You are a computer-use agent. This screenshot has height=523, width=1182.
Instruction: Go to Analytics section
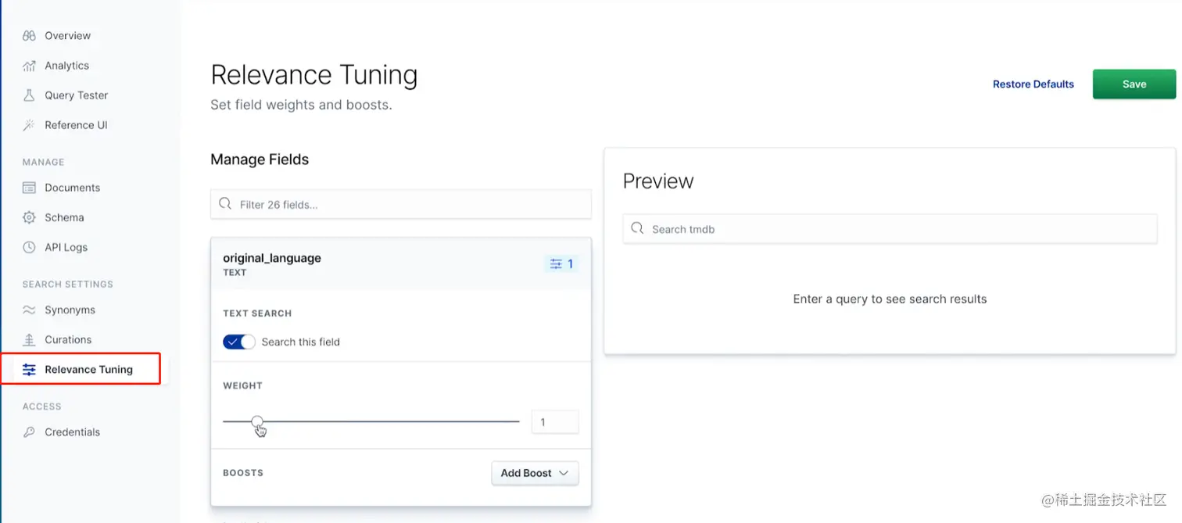click(x=66, y=66)
